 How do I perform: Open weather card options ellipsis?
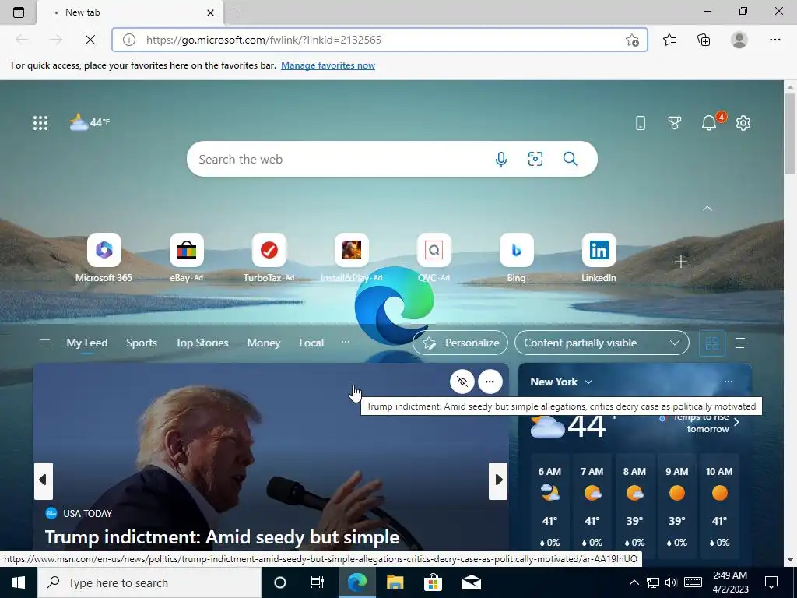tap(729, 382)
